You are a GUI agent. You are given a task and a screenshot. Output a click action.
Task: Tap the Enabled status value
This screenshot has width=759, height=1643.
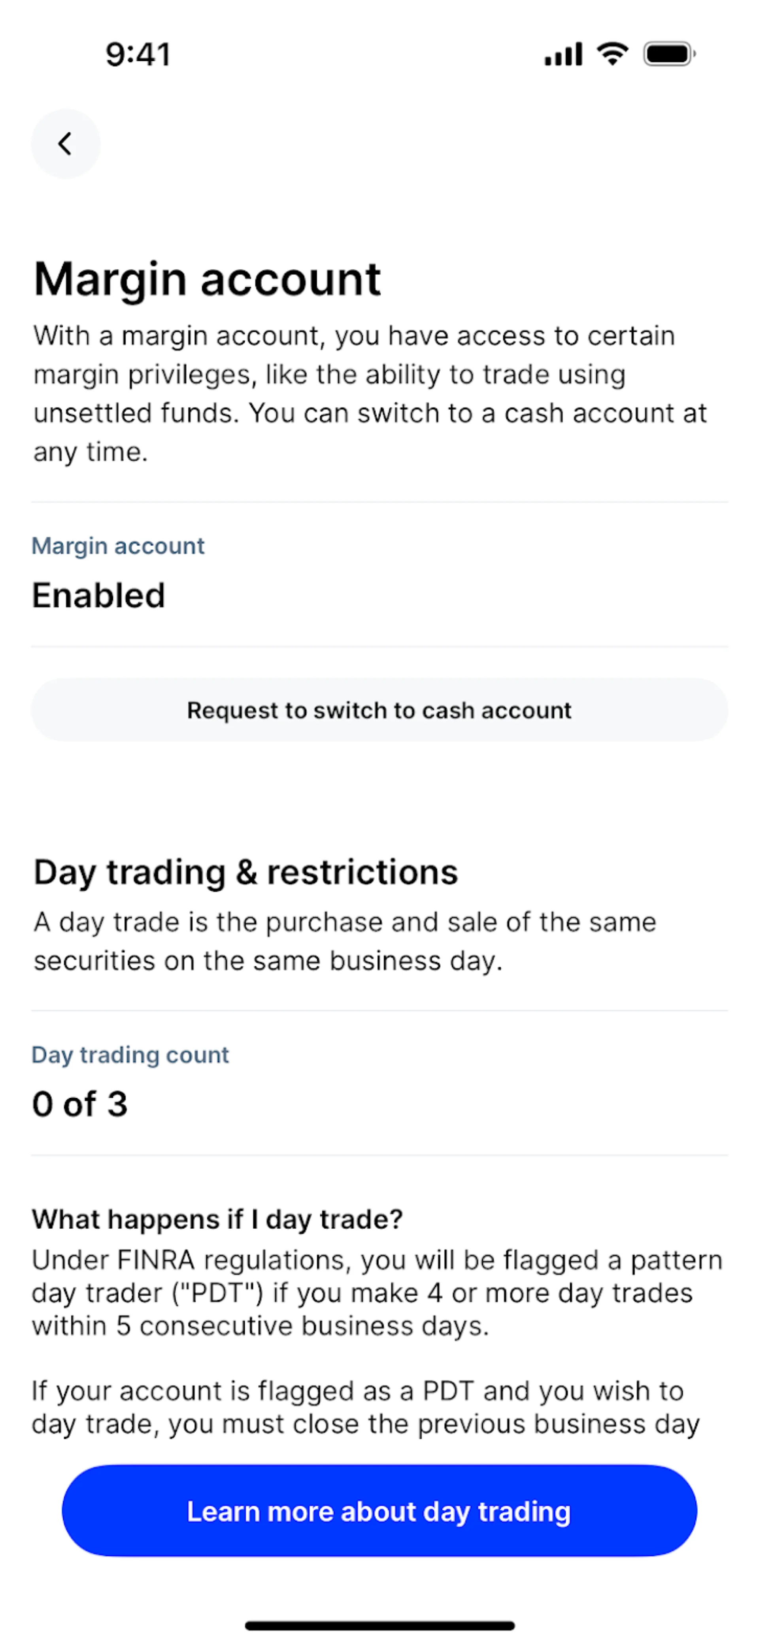99,596
